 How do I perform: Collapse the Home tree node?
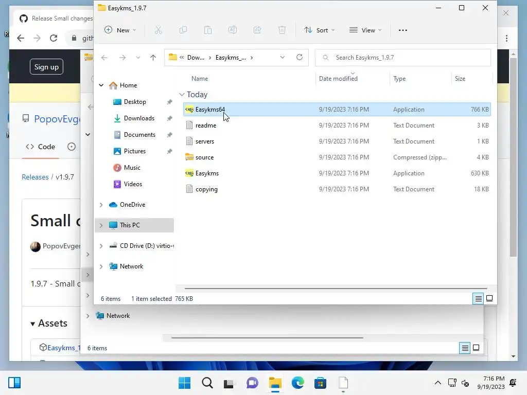point(101,85)
